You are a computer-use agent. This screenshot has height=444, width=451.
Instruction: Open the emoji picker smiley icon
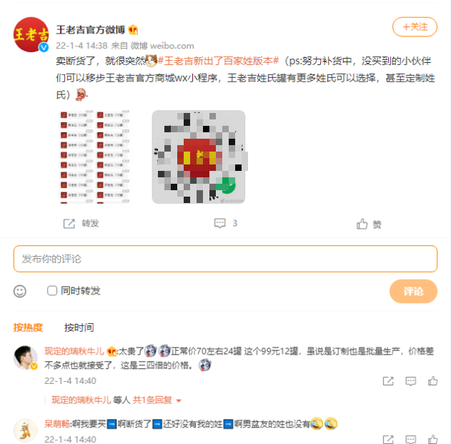point(20,291)
